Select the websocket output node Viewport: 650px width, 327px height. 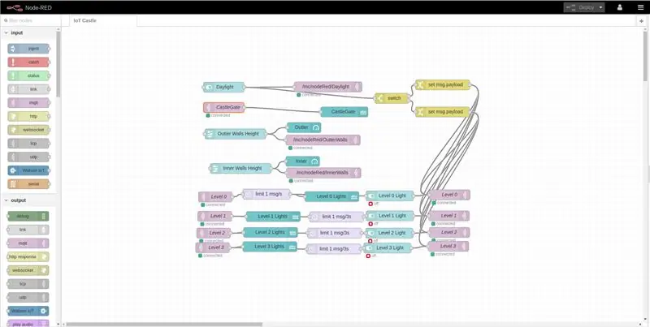pyautogui.click(x=28, y=270)
